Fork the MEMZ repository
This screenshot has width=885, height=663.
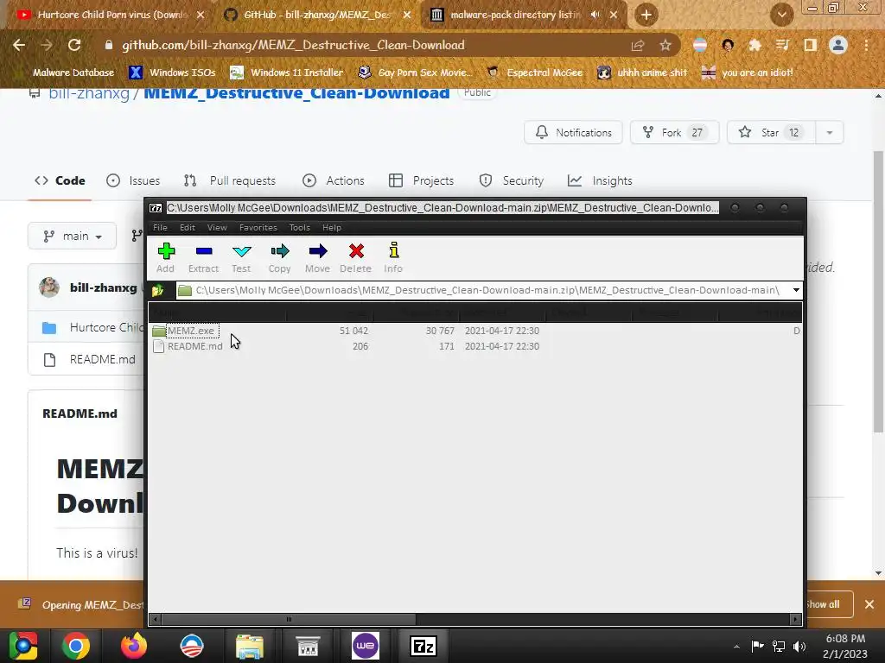(674, 132)
